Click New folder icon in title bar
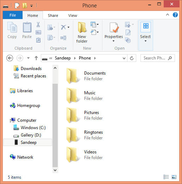The height and width of the screenshot is (184, 182). pos(25,6)
